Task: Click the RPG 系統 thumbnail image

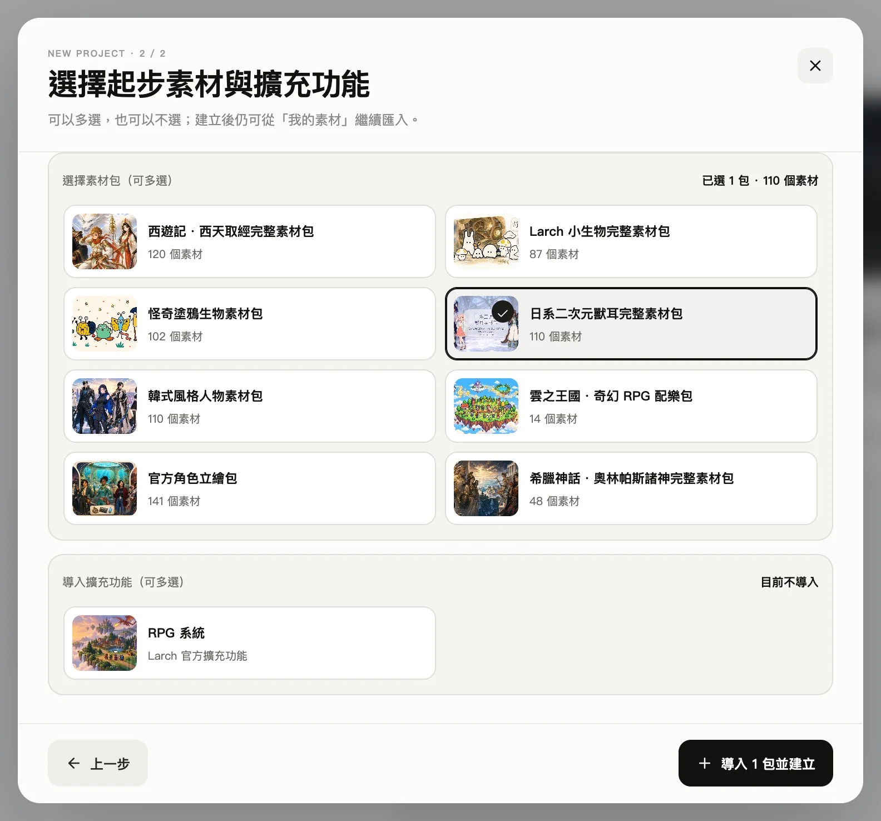Action: 105,643
